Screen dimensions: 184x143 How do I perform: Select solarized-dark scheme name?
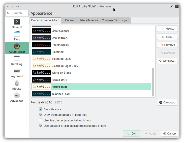[x=61, y=94]
